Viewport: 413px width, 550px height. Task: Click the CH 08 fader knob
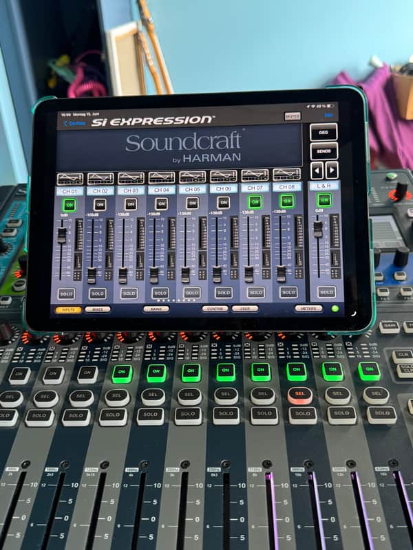click(x=281, y=274)
